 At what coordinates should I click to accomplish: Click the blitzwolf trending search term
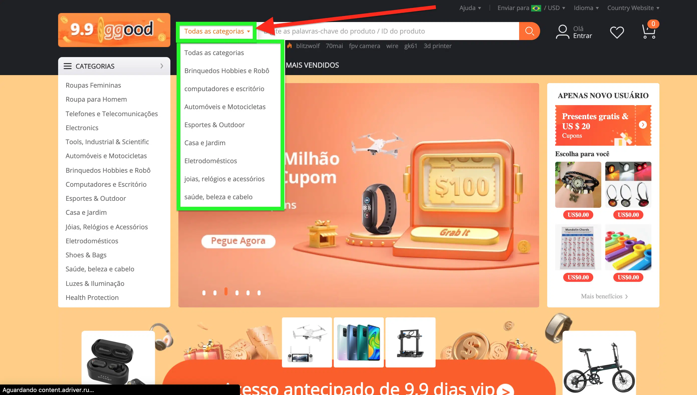coord(308,46)
